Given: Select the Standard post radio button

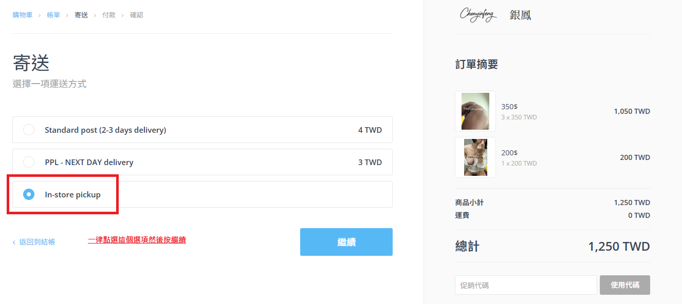Looking at the screenshot, I should [x=29, y=130].
